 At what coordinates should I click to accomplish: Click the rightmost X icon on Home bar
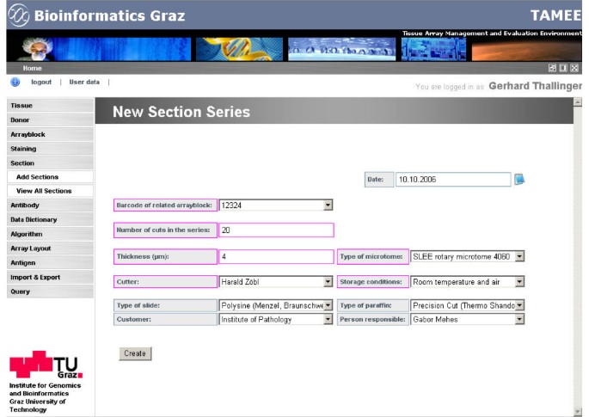click(574, 68)
